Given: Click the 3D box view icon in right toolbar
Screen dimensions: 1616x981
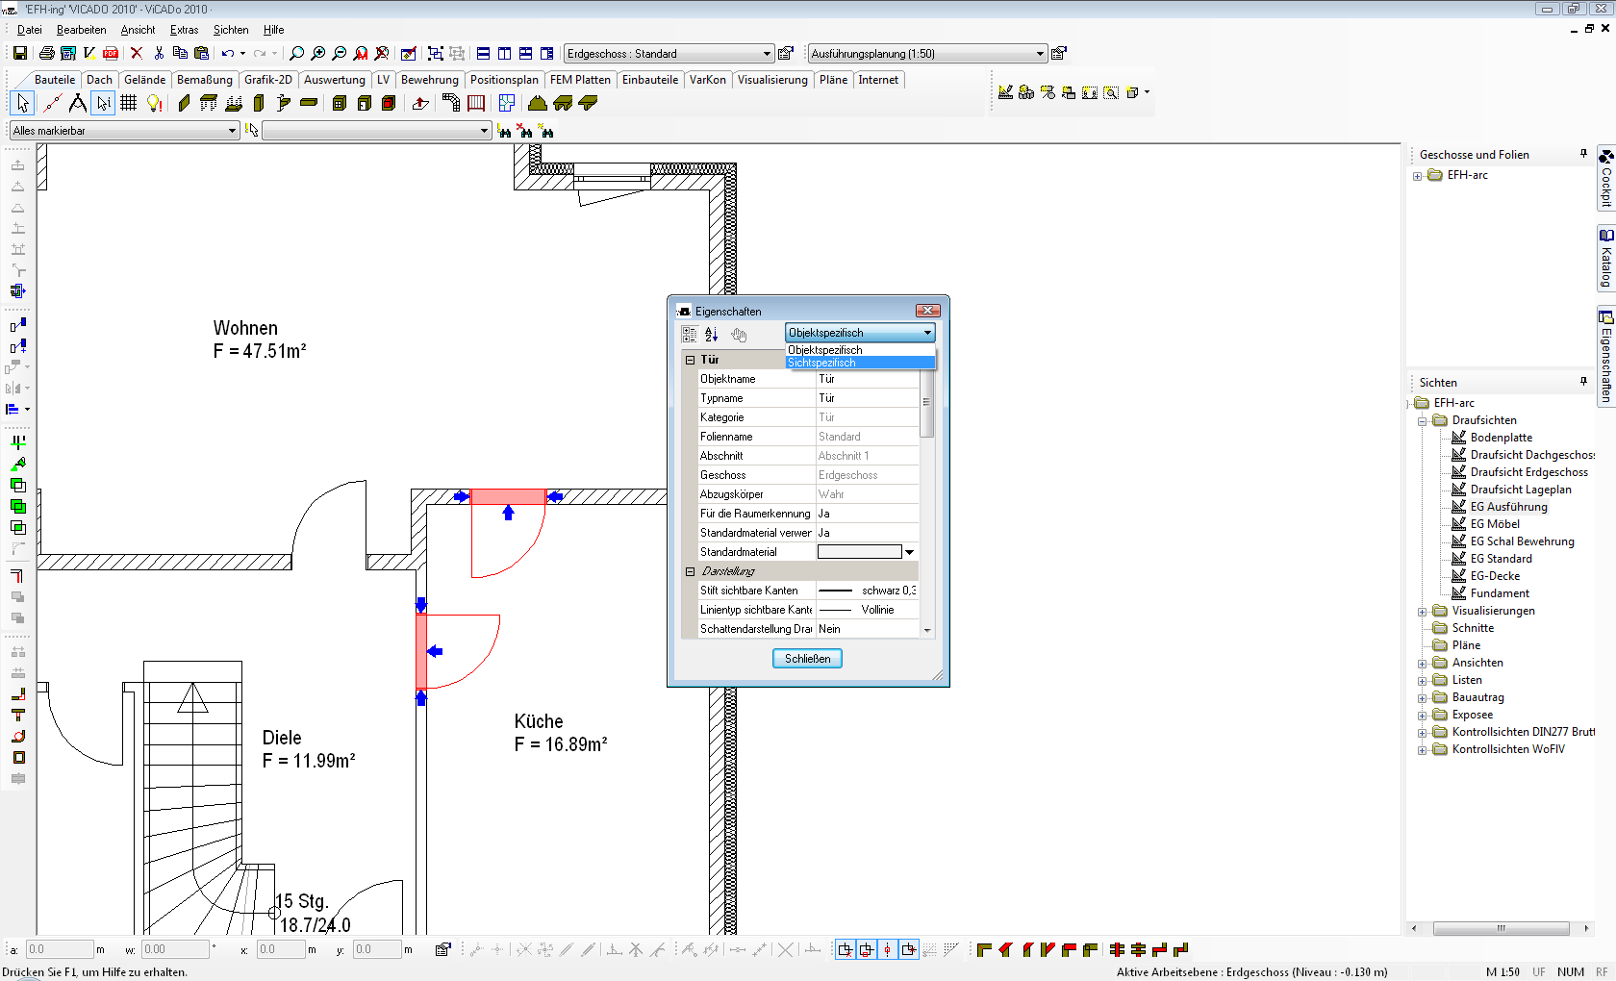Looking at the screenshot, I should tap(1132, 92).
